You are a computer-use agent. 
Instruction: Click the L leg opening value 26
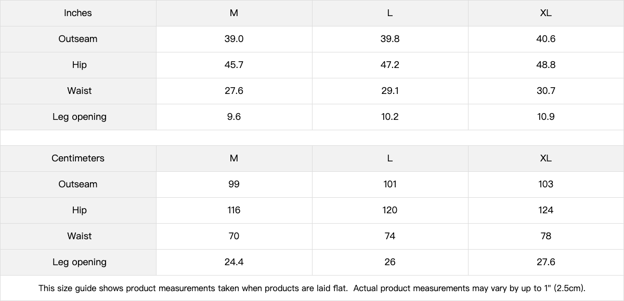pos(390,262)
